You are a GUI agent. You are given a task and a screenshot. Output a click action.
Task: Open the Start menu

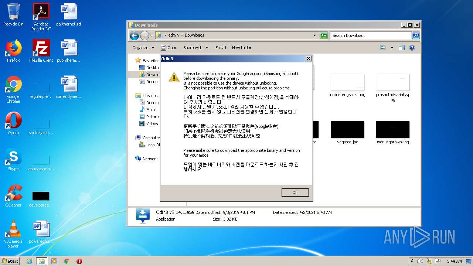pos(10,261)
